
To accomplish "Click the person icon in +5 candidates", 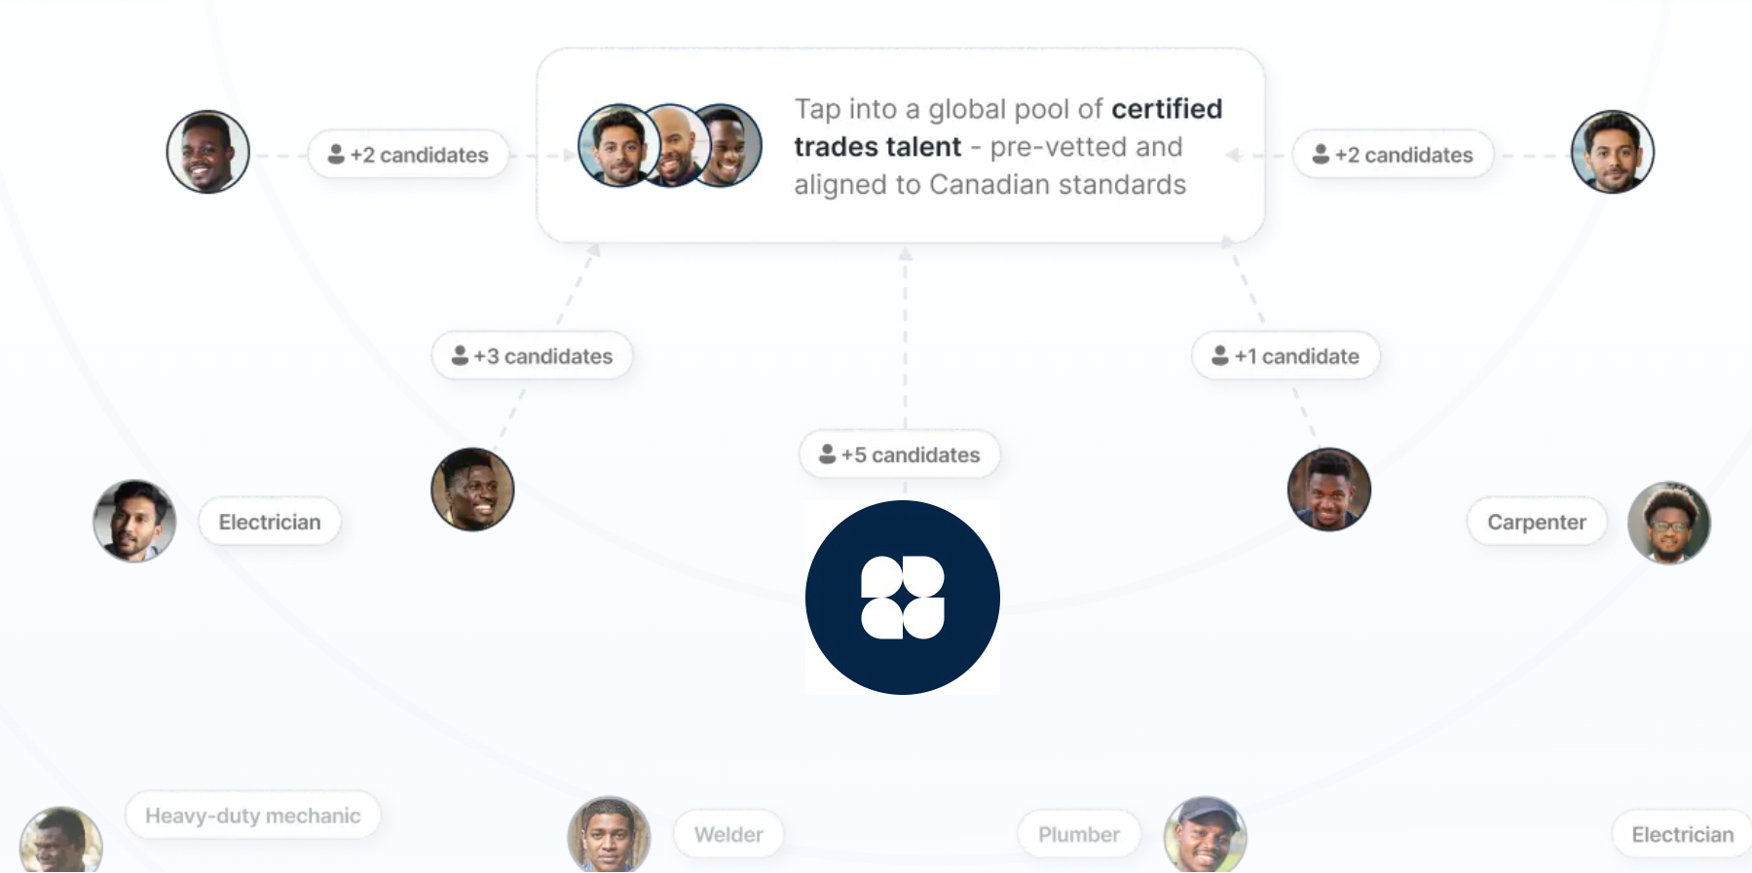I will click(827, 455).
